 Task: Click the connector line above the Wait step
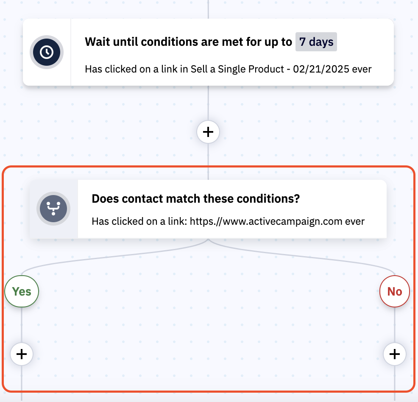click(x=208, y=8)
